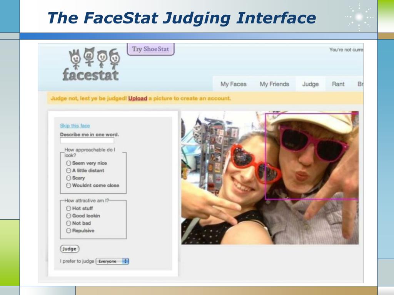Click the 'I prefer to judge' label
Viewport: 394px width, 295px height.
point(77,261)
